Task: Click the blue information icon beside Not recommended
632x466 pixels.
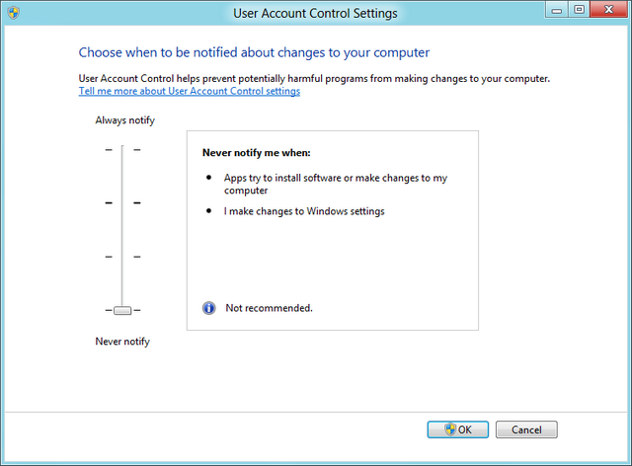Action: click(x=208, y=308)
